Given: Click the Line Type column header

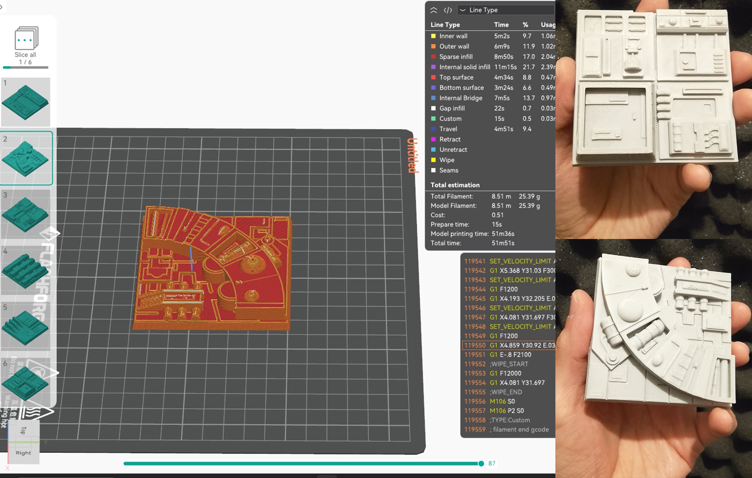Looking at the screenshot, I should [445, 25].
